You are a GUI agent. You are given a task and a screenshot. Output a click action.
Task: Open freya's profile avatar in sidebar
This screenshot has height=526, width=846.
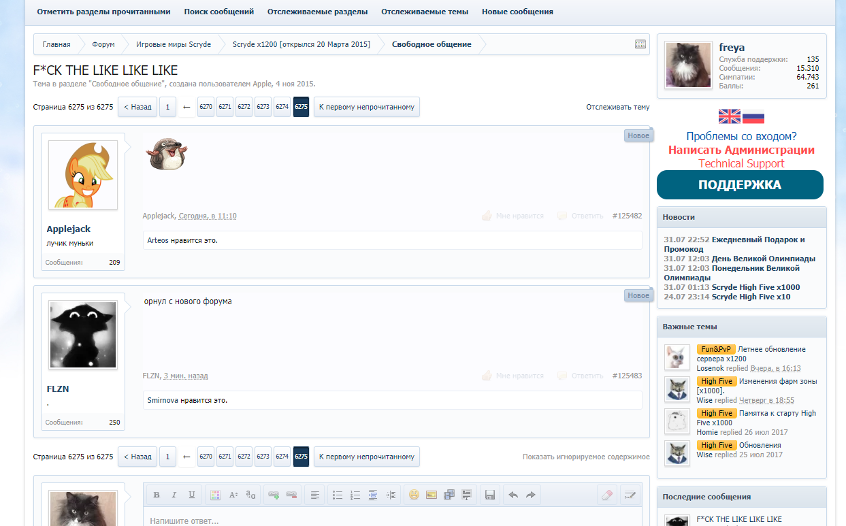tap(688, 65)
